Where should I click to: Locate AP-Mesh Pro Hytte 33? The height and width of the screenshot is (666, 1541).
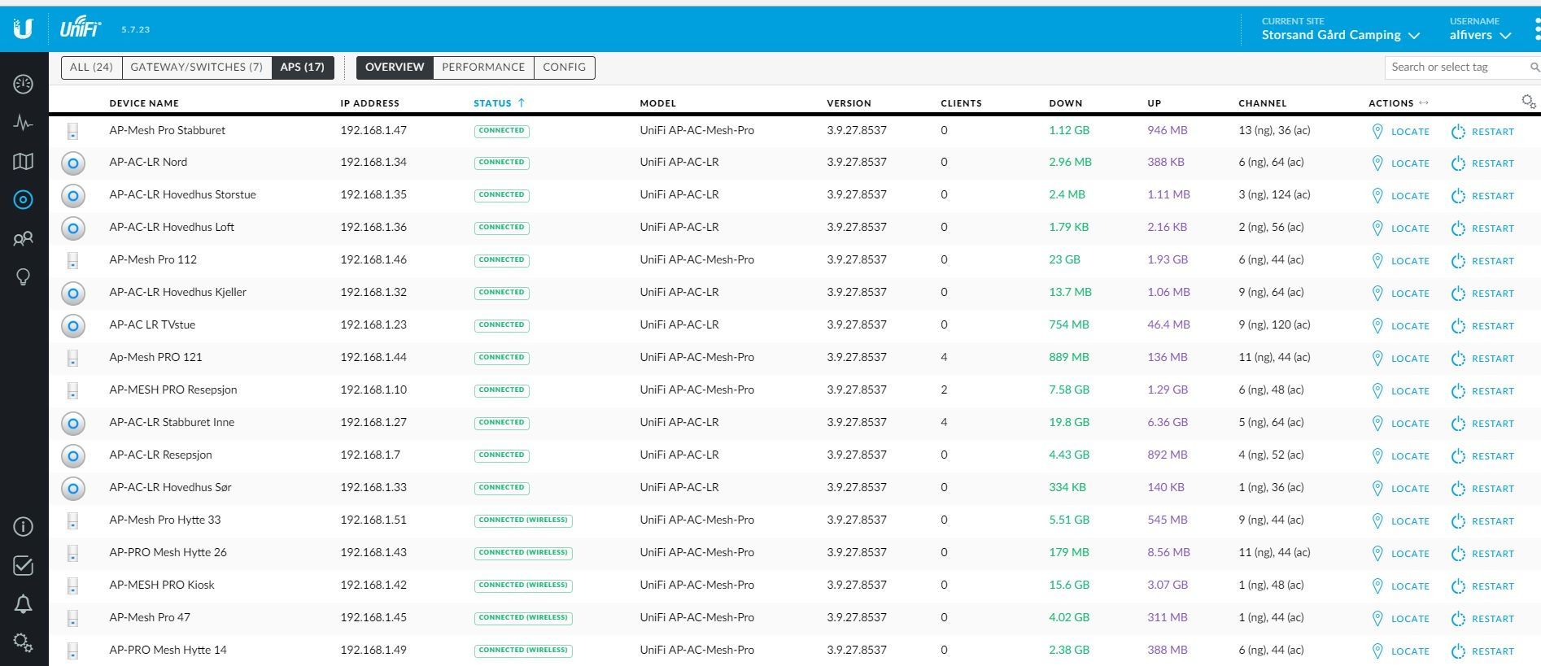(1400, 521)
